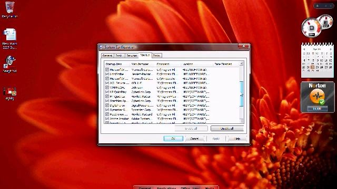
Task: Go to previous month in calendar gadget
Action: click(304, 49)
